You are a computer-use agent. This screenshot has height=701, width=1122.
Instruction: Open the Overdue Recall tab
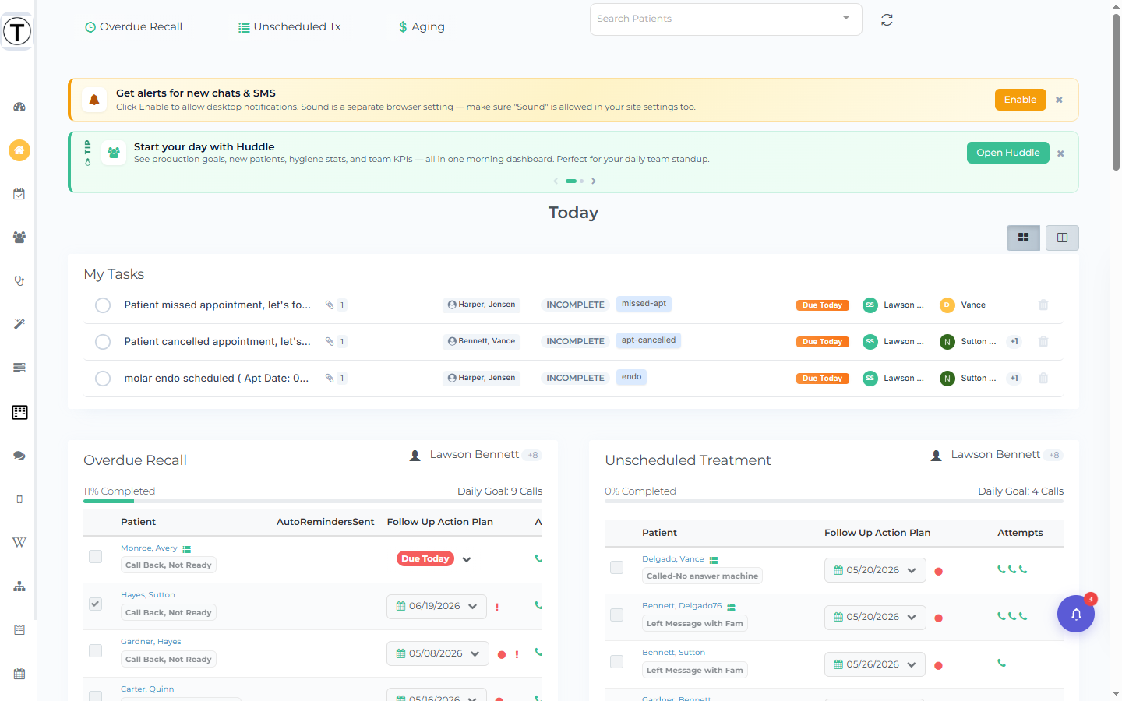133,26
